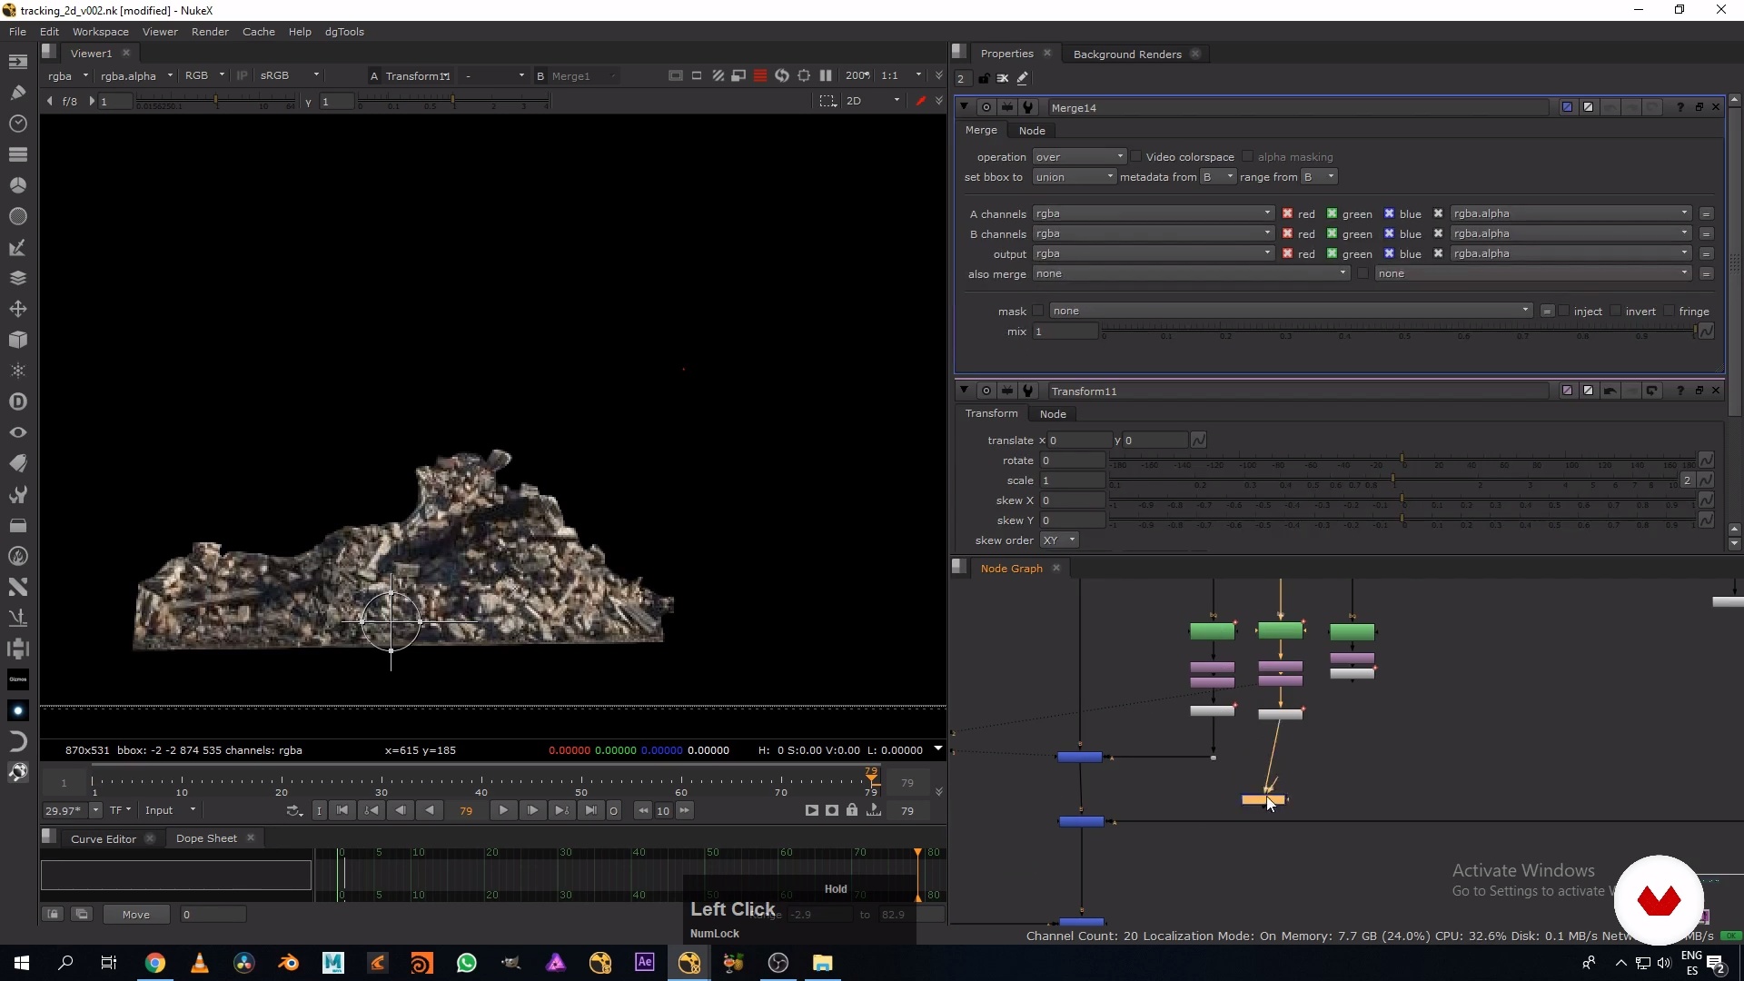The width and height of the screenshot is (1744, 981).
Task: Open the Deep nodes D icon
Action: 17,401
